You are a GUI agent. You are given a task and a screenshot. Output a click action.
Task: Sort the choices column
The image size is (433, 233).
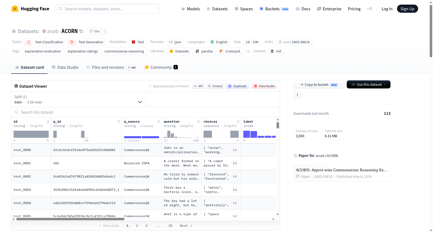point(238,122)
